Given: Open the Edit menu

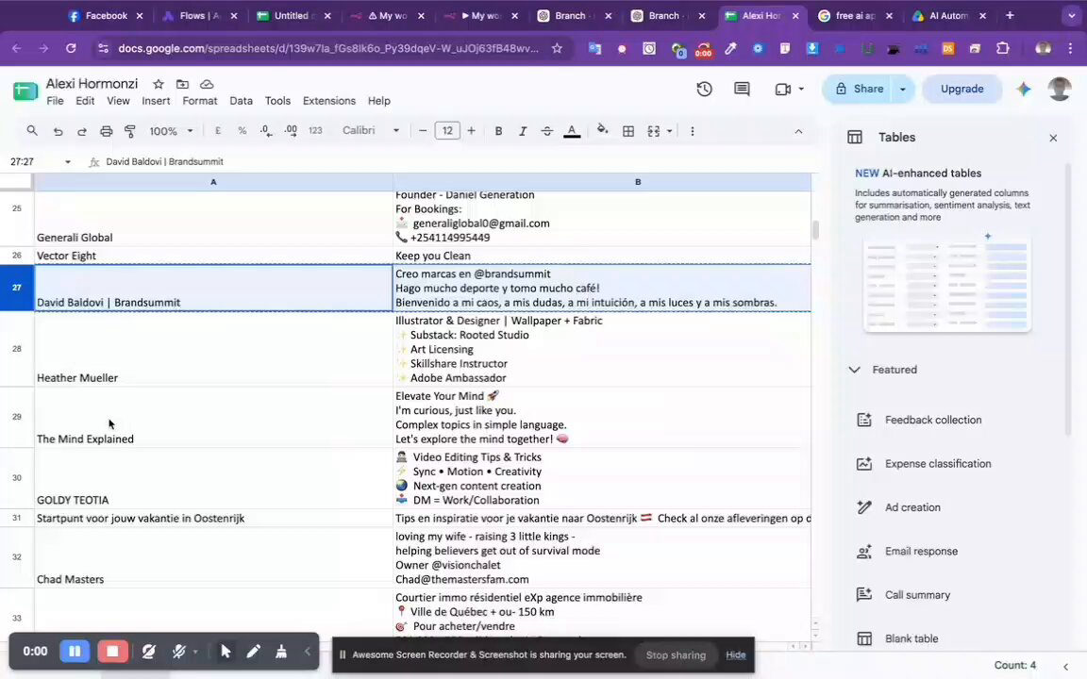Looking at the screenshot, I should tap(85, 101).
